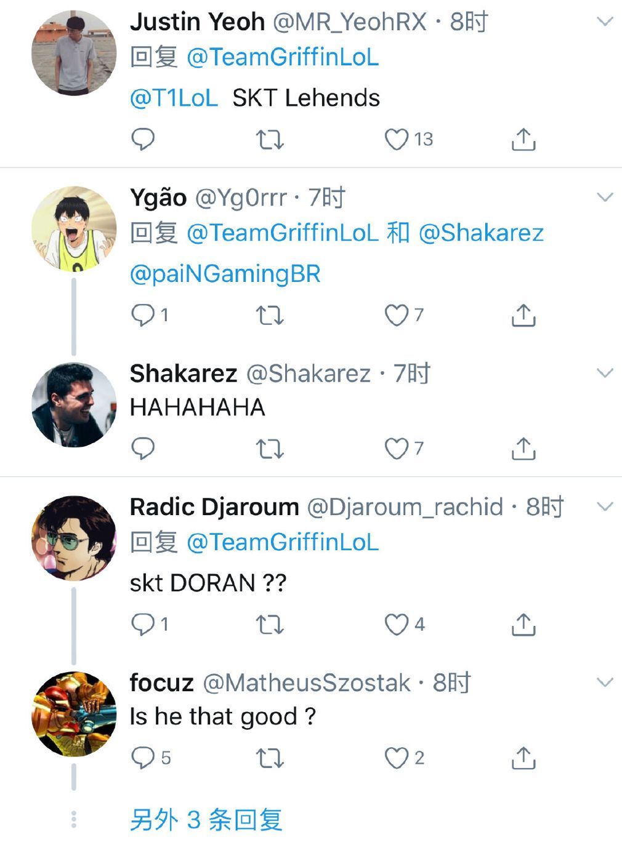Image resolution: width=622 pixels, height=845 pixels.
Task: Open the reply thread on Ygão's tweet
Action: tap(150, 315)
